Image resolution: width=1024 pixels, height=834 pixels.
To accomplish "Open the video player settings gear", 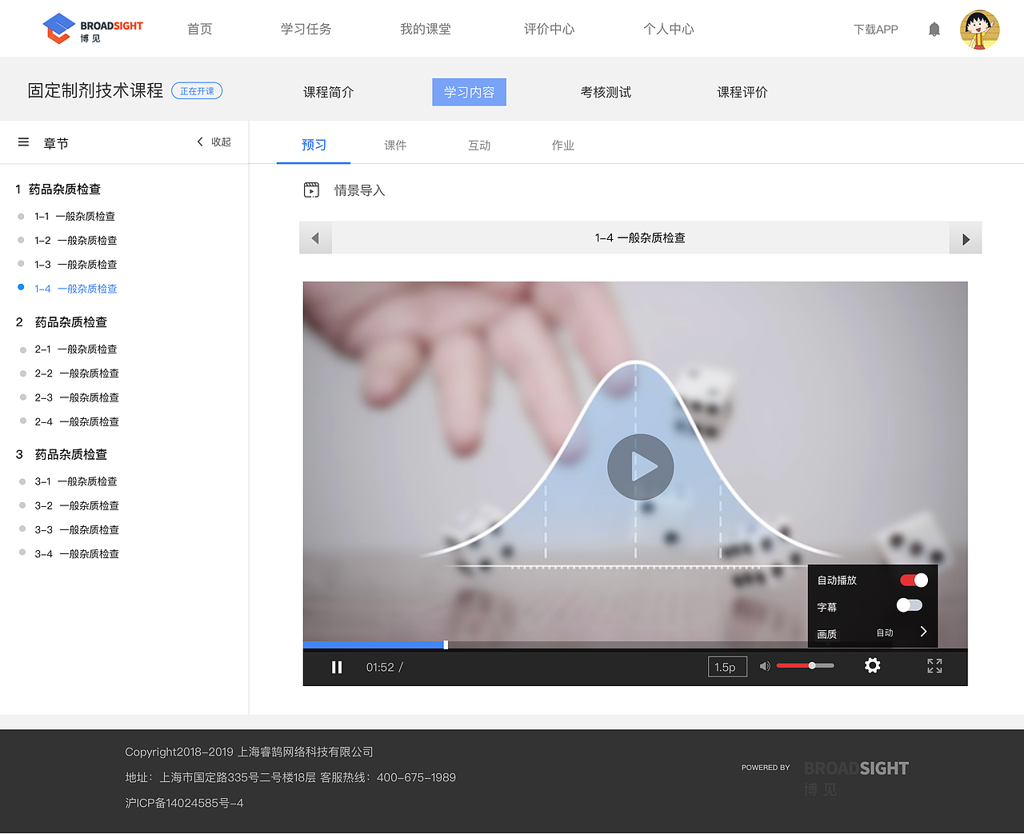I will click(872, 665).
